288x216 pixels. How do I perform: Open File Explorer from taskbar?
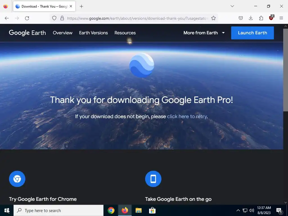[x=138, y=210]
